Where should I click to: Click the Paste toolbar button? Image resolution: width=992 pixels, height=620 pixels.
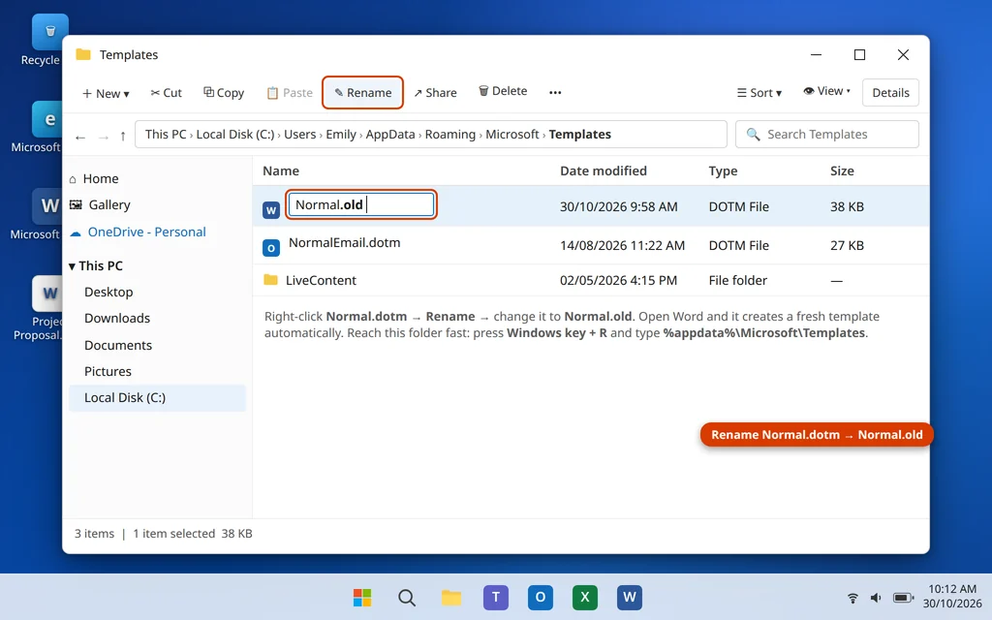[289, 92]
